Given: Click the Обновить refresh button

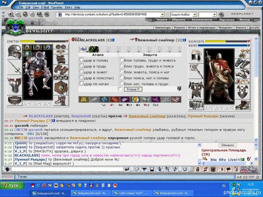Looking at the screenshot, I should pyautogui.click(x=227, y=145).
